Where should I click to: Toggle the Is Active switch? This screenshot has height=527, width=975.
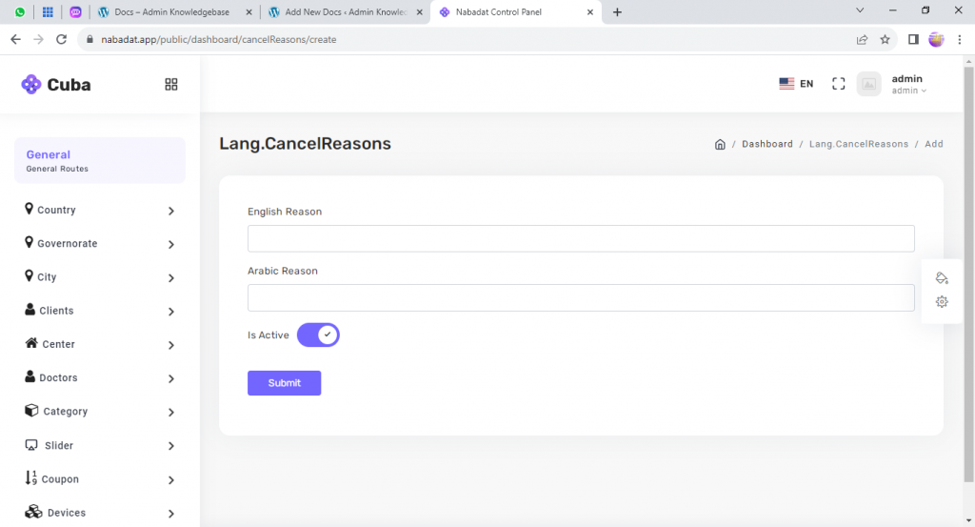[x=318, y=335]
